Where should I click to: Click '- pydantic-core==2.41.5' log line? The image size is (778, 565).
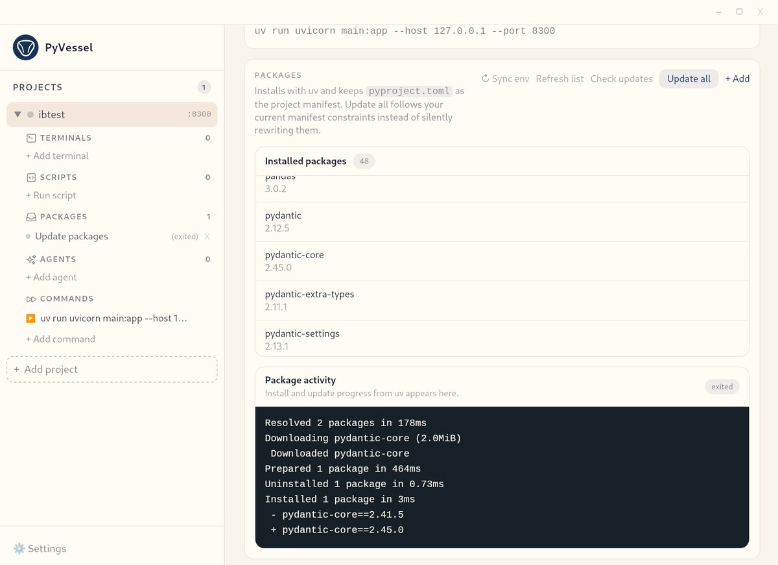click(337, 514)
